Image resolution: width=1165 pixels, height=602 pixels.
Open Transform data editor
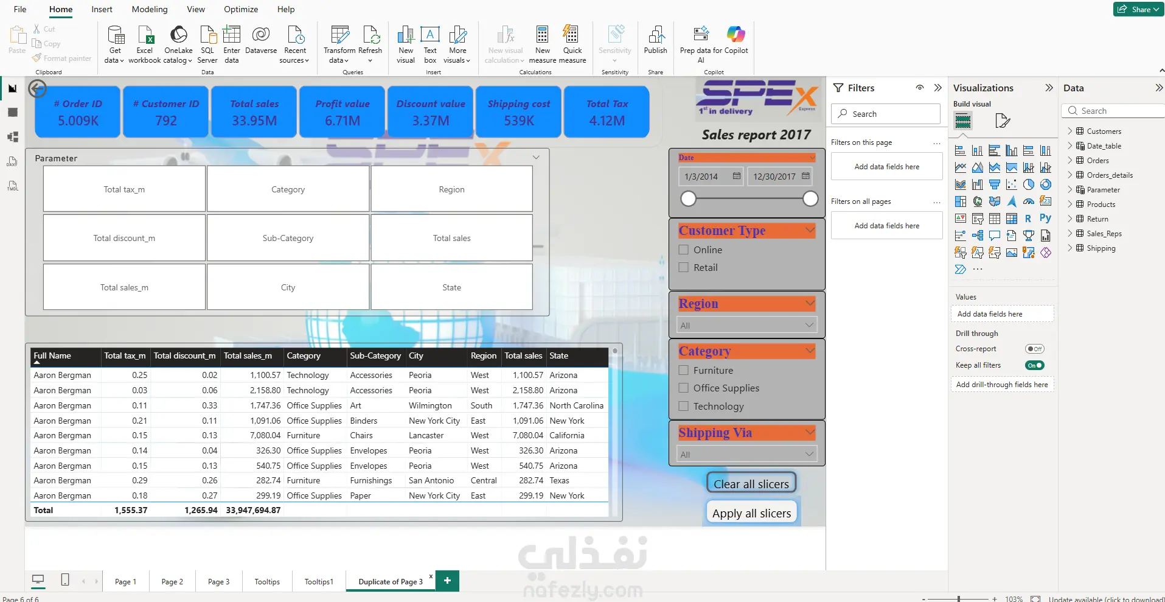(x=339, y=44)
